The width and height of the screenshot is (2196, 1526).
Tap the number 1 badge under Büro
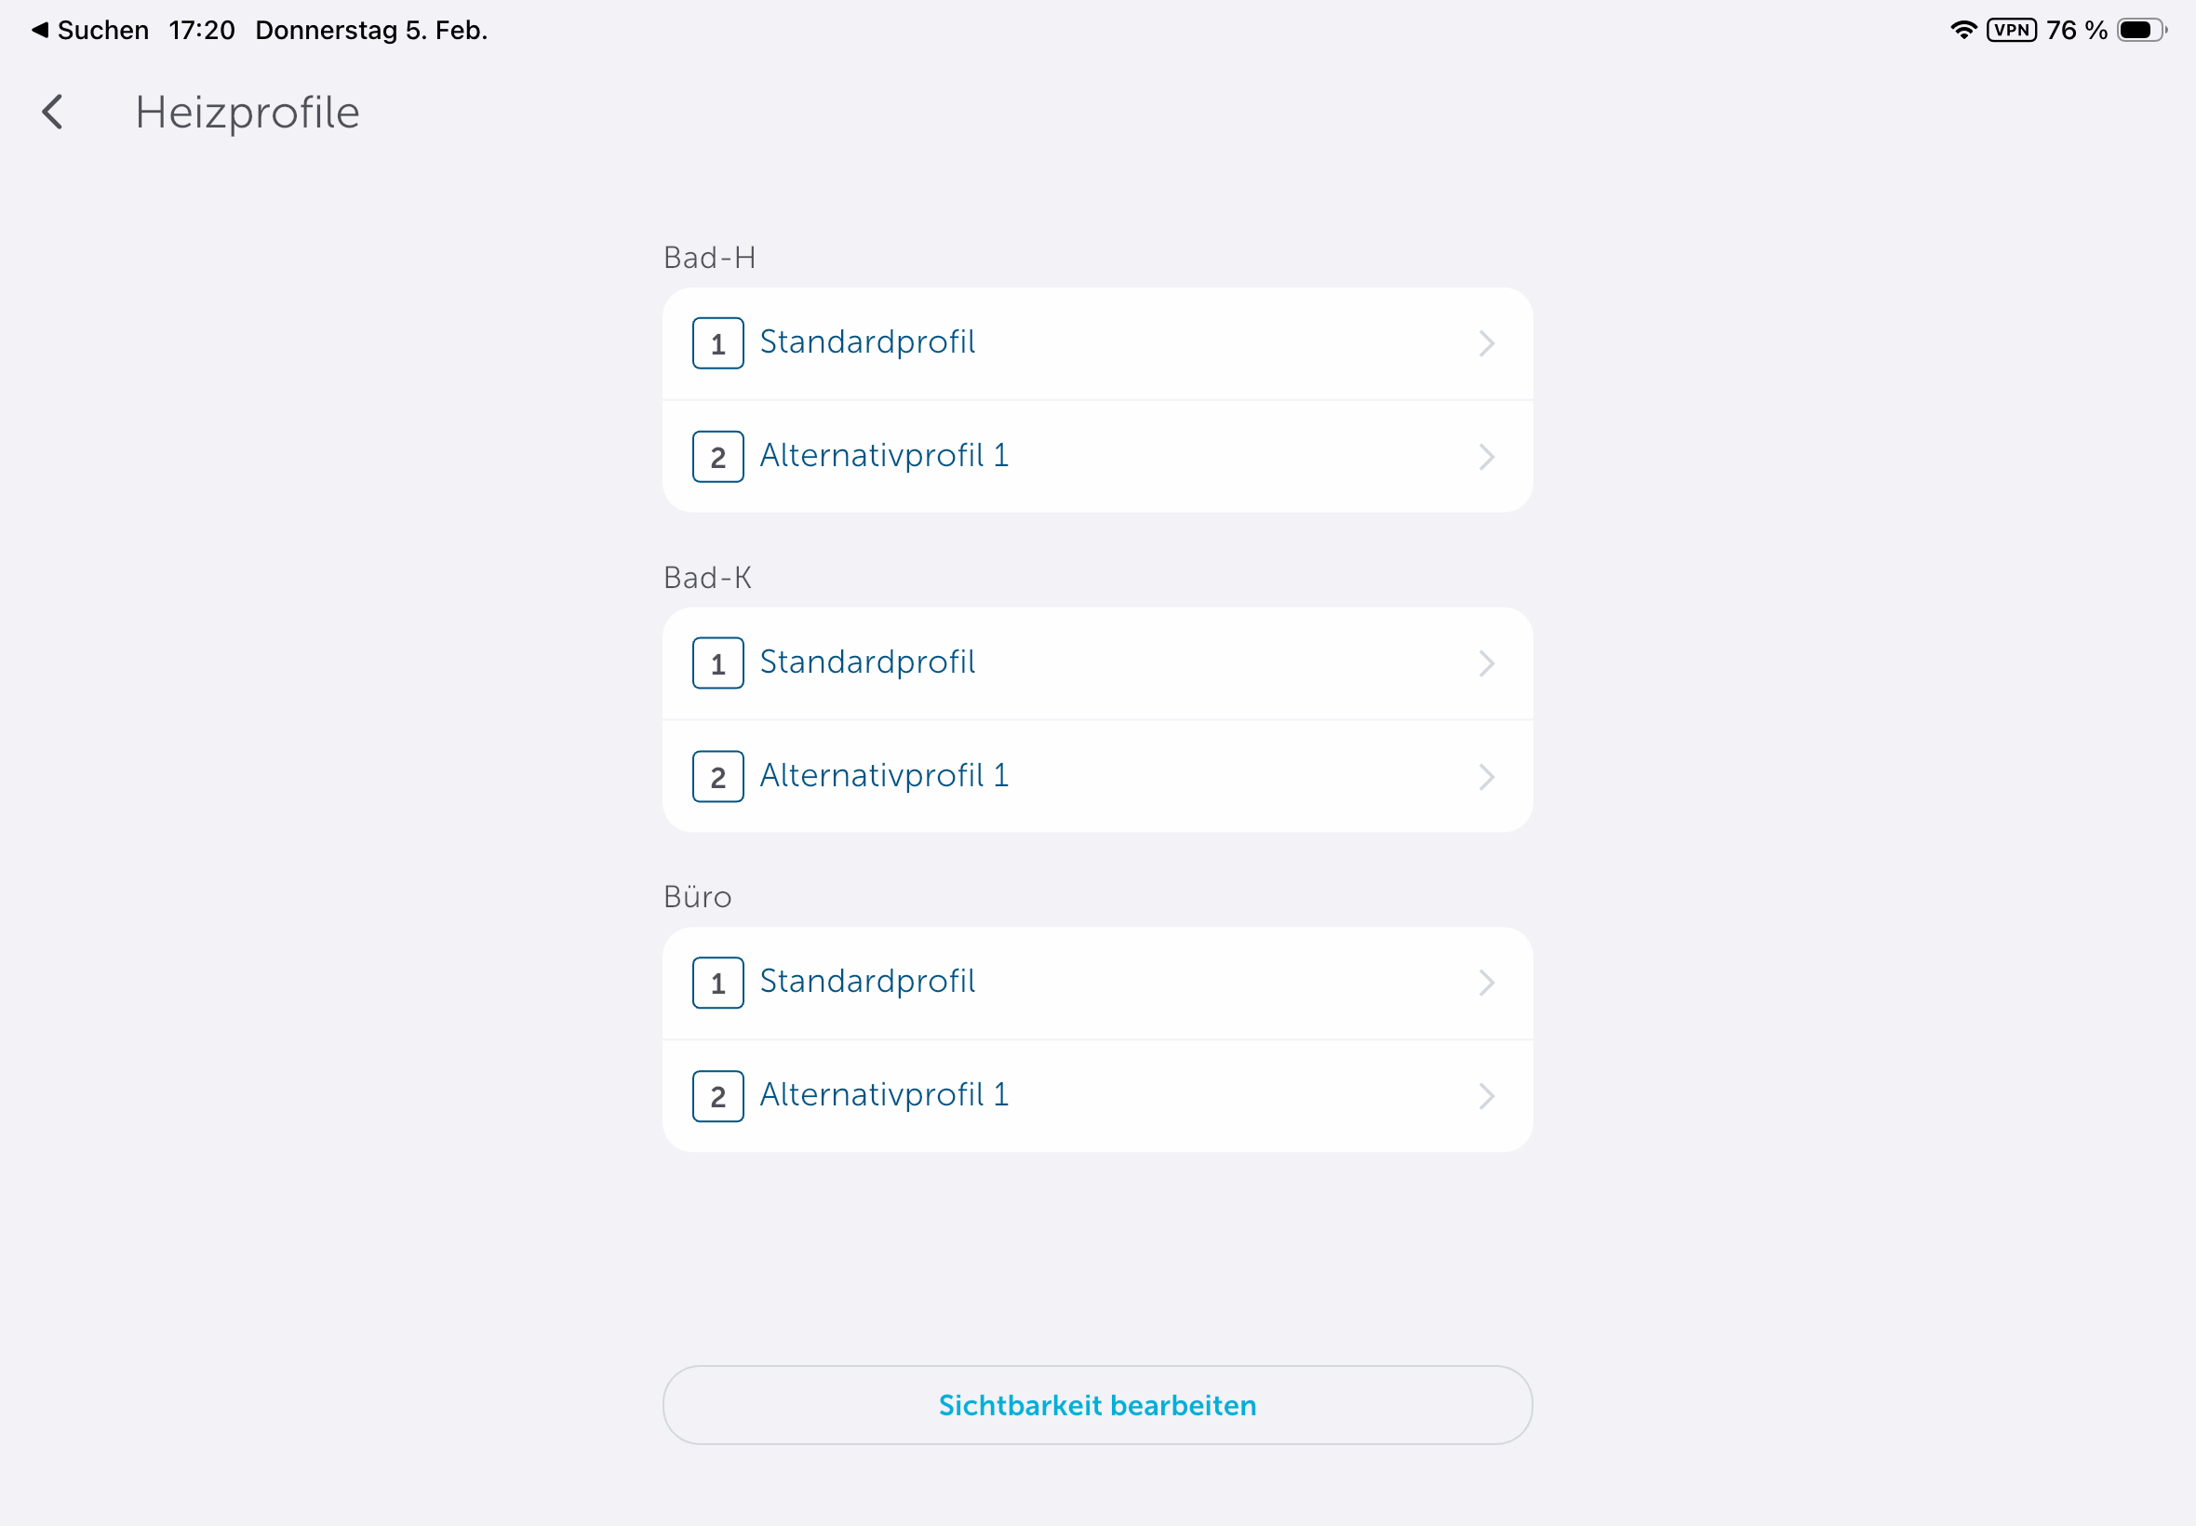(718, 983)
